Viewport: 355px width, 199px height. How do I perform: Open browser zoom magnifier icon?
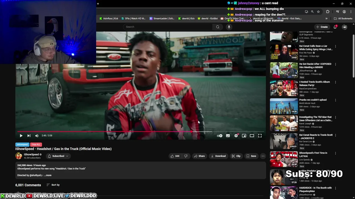click(x=312, y=12)
